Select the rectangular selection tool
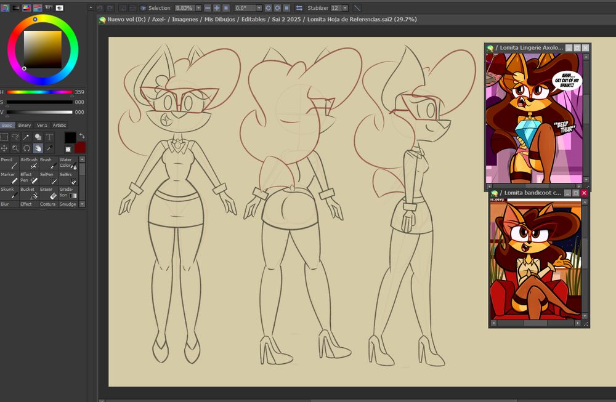This screenshot has width=616, height=402. 4,137
